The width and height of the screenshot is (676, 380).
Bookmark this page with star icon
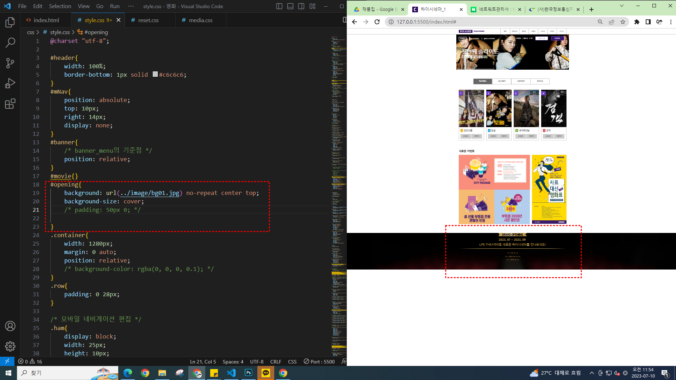tap(623, 22)
